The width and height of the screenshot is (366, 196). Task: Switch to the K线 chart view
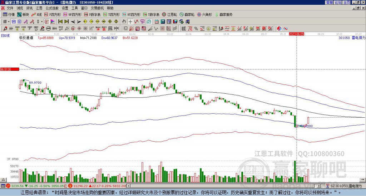[36, 14]
